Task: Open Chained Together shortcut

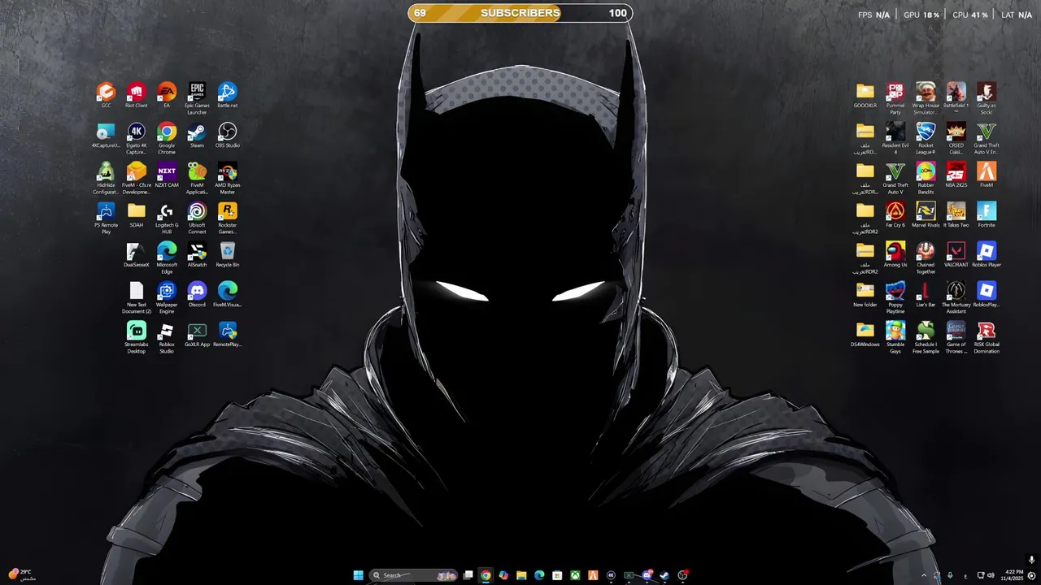Action: coord(926,258)
